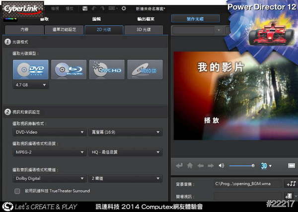Screen dimensions: 298x212
Task: Select the Blu-ray Disc type
Action: pos(69,69)
